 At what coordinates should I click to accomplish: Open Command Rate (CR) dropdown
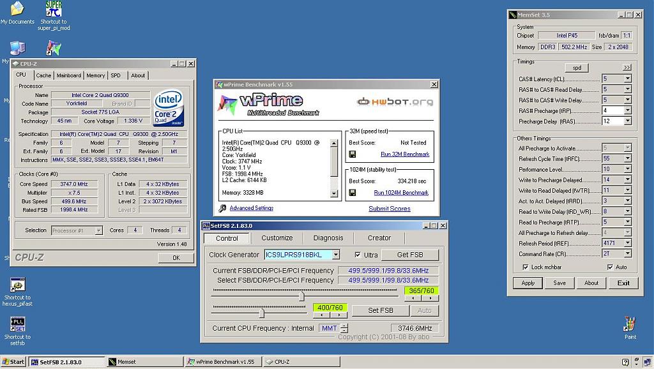[627, 253]
